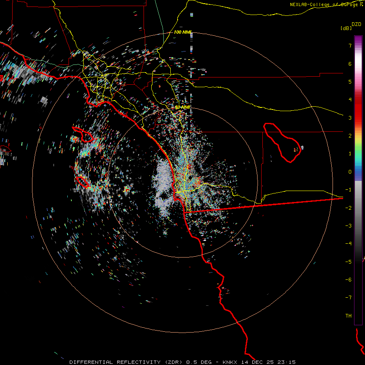Click the KNKX radar station identifier
The height and width of the screenshot is (365, 365).
pyautogui.click(x=230, y=362)
